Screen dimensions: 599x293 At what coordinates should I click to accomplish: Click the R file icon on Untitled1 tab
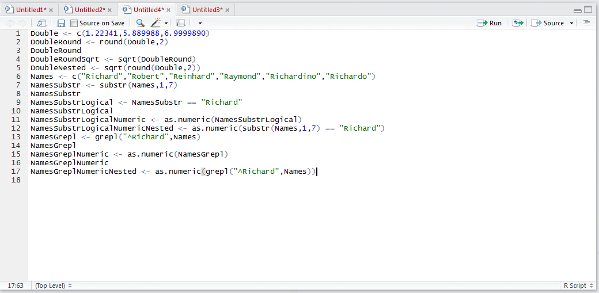click(x=9, y=10)
